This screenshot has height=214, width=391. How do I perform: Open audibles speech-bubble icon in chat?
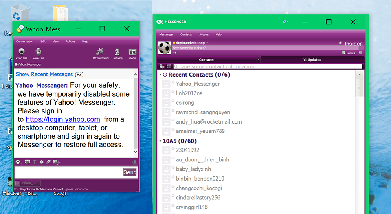[27, 162]
